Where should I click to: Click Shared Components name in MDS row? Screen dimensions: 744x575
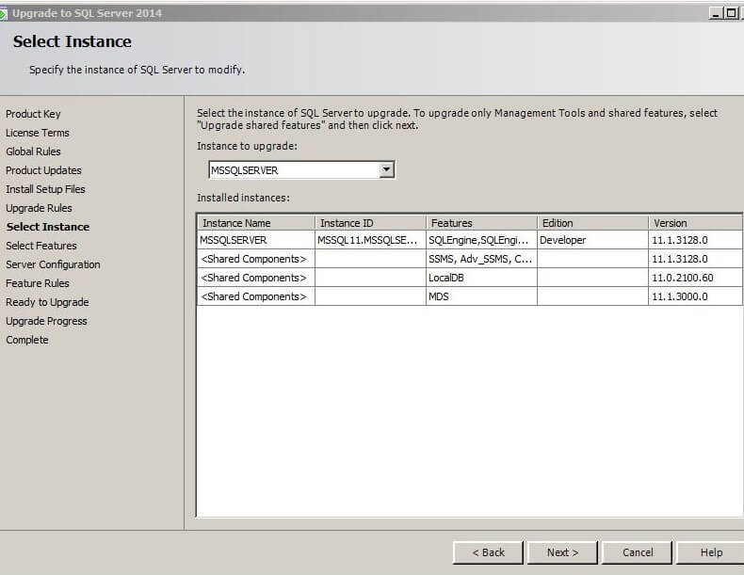point(256,296)
